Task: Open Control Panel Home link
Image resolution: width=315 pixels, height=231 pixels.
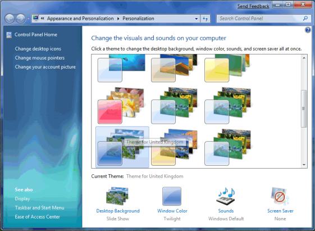Action: click(36, 35)
